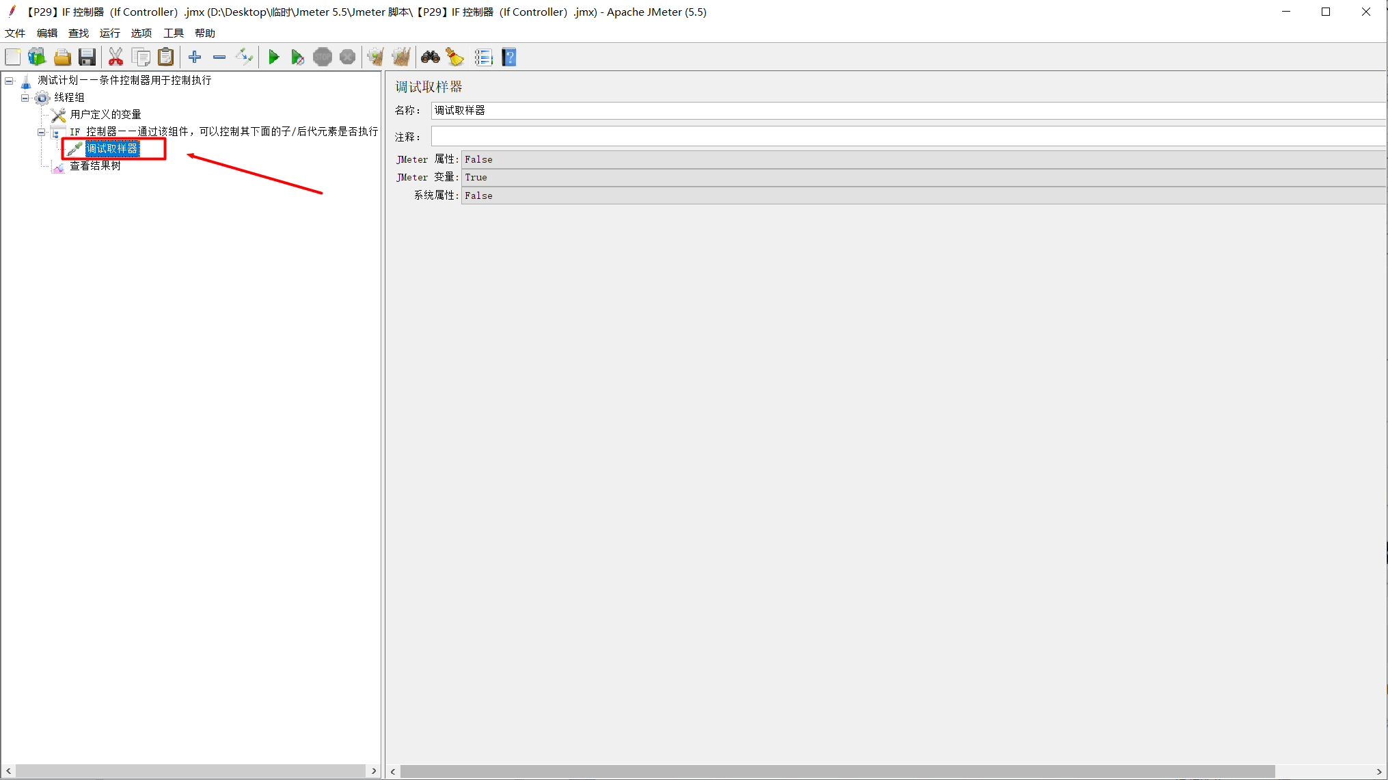Viewport: 1388px width, 780px height.
Task: Select 用户定义的变量 tree item
Action: pyautogui.click(x=105, y=114)
